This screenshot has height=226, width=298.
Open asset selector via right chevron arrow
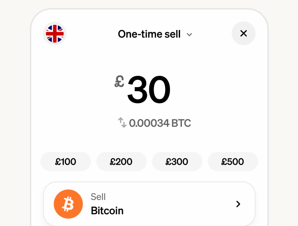coord(238,204)
